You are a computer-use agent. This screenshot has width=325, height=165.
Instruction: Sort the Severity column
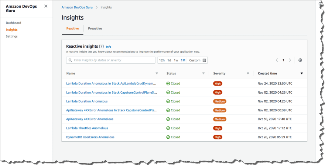tap(248, 74)
